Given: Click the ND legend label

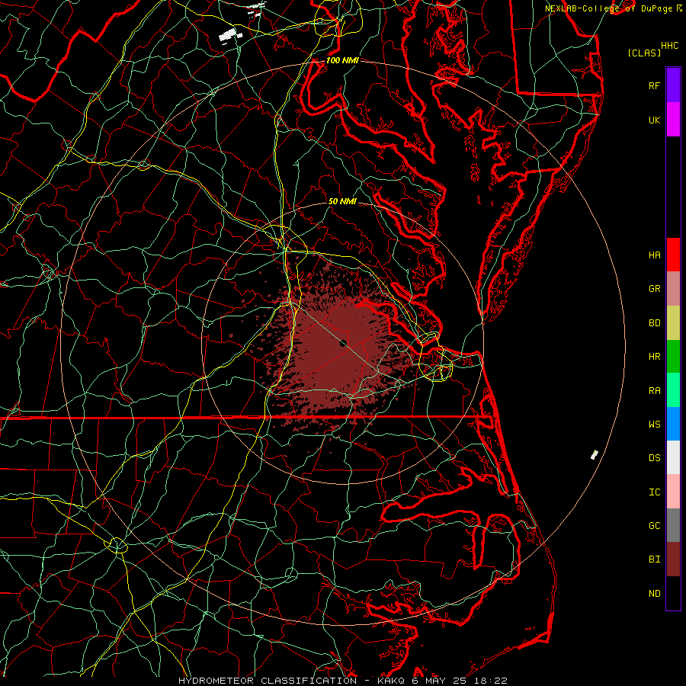Looking at the screenshot, I should tap(655, 594).
